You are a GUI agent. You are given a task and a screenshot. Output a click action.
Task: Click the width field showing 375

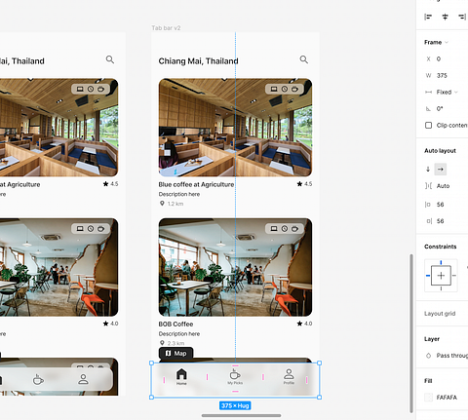pos(442,76)
